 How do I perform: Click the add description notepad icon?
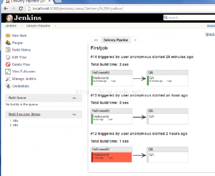(x=207, y=34)
